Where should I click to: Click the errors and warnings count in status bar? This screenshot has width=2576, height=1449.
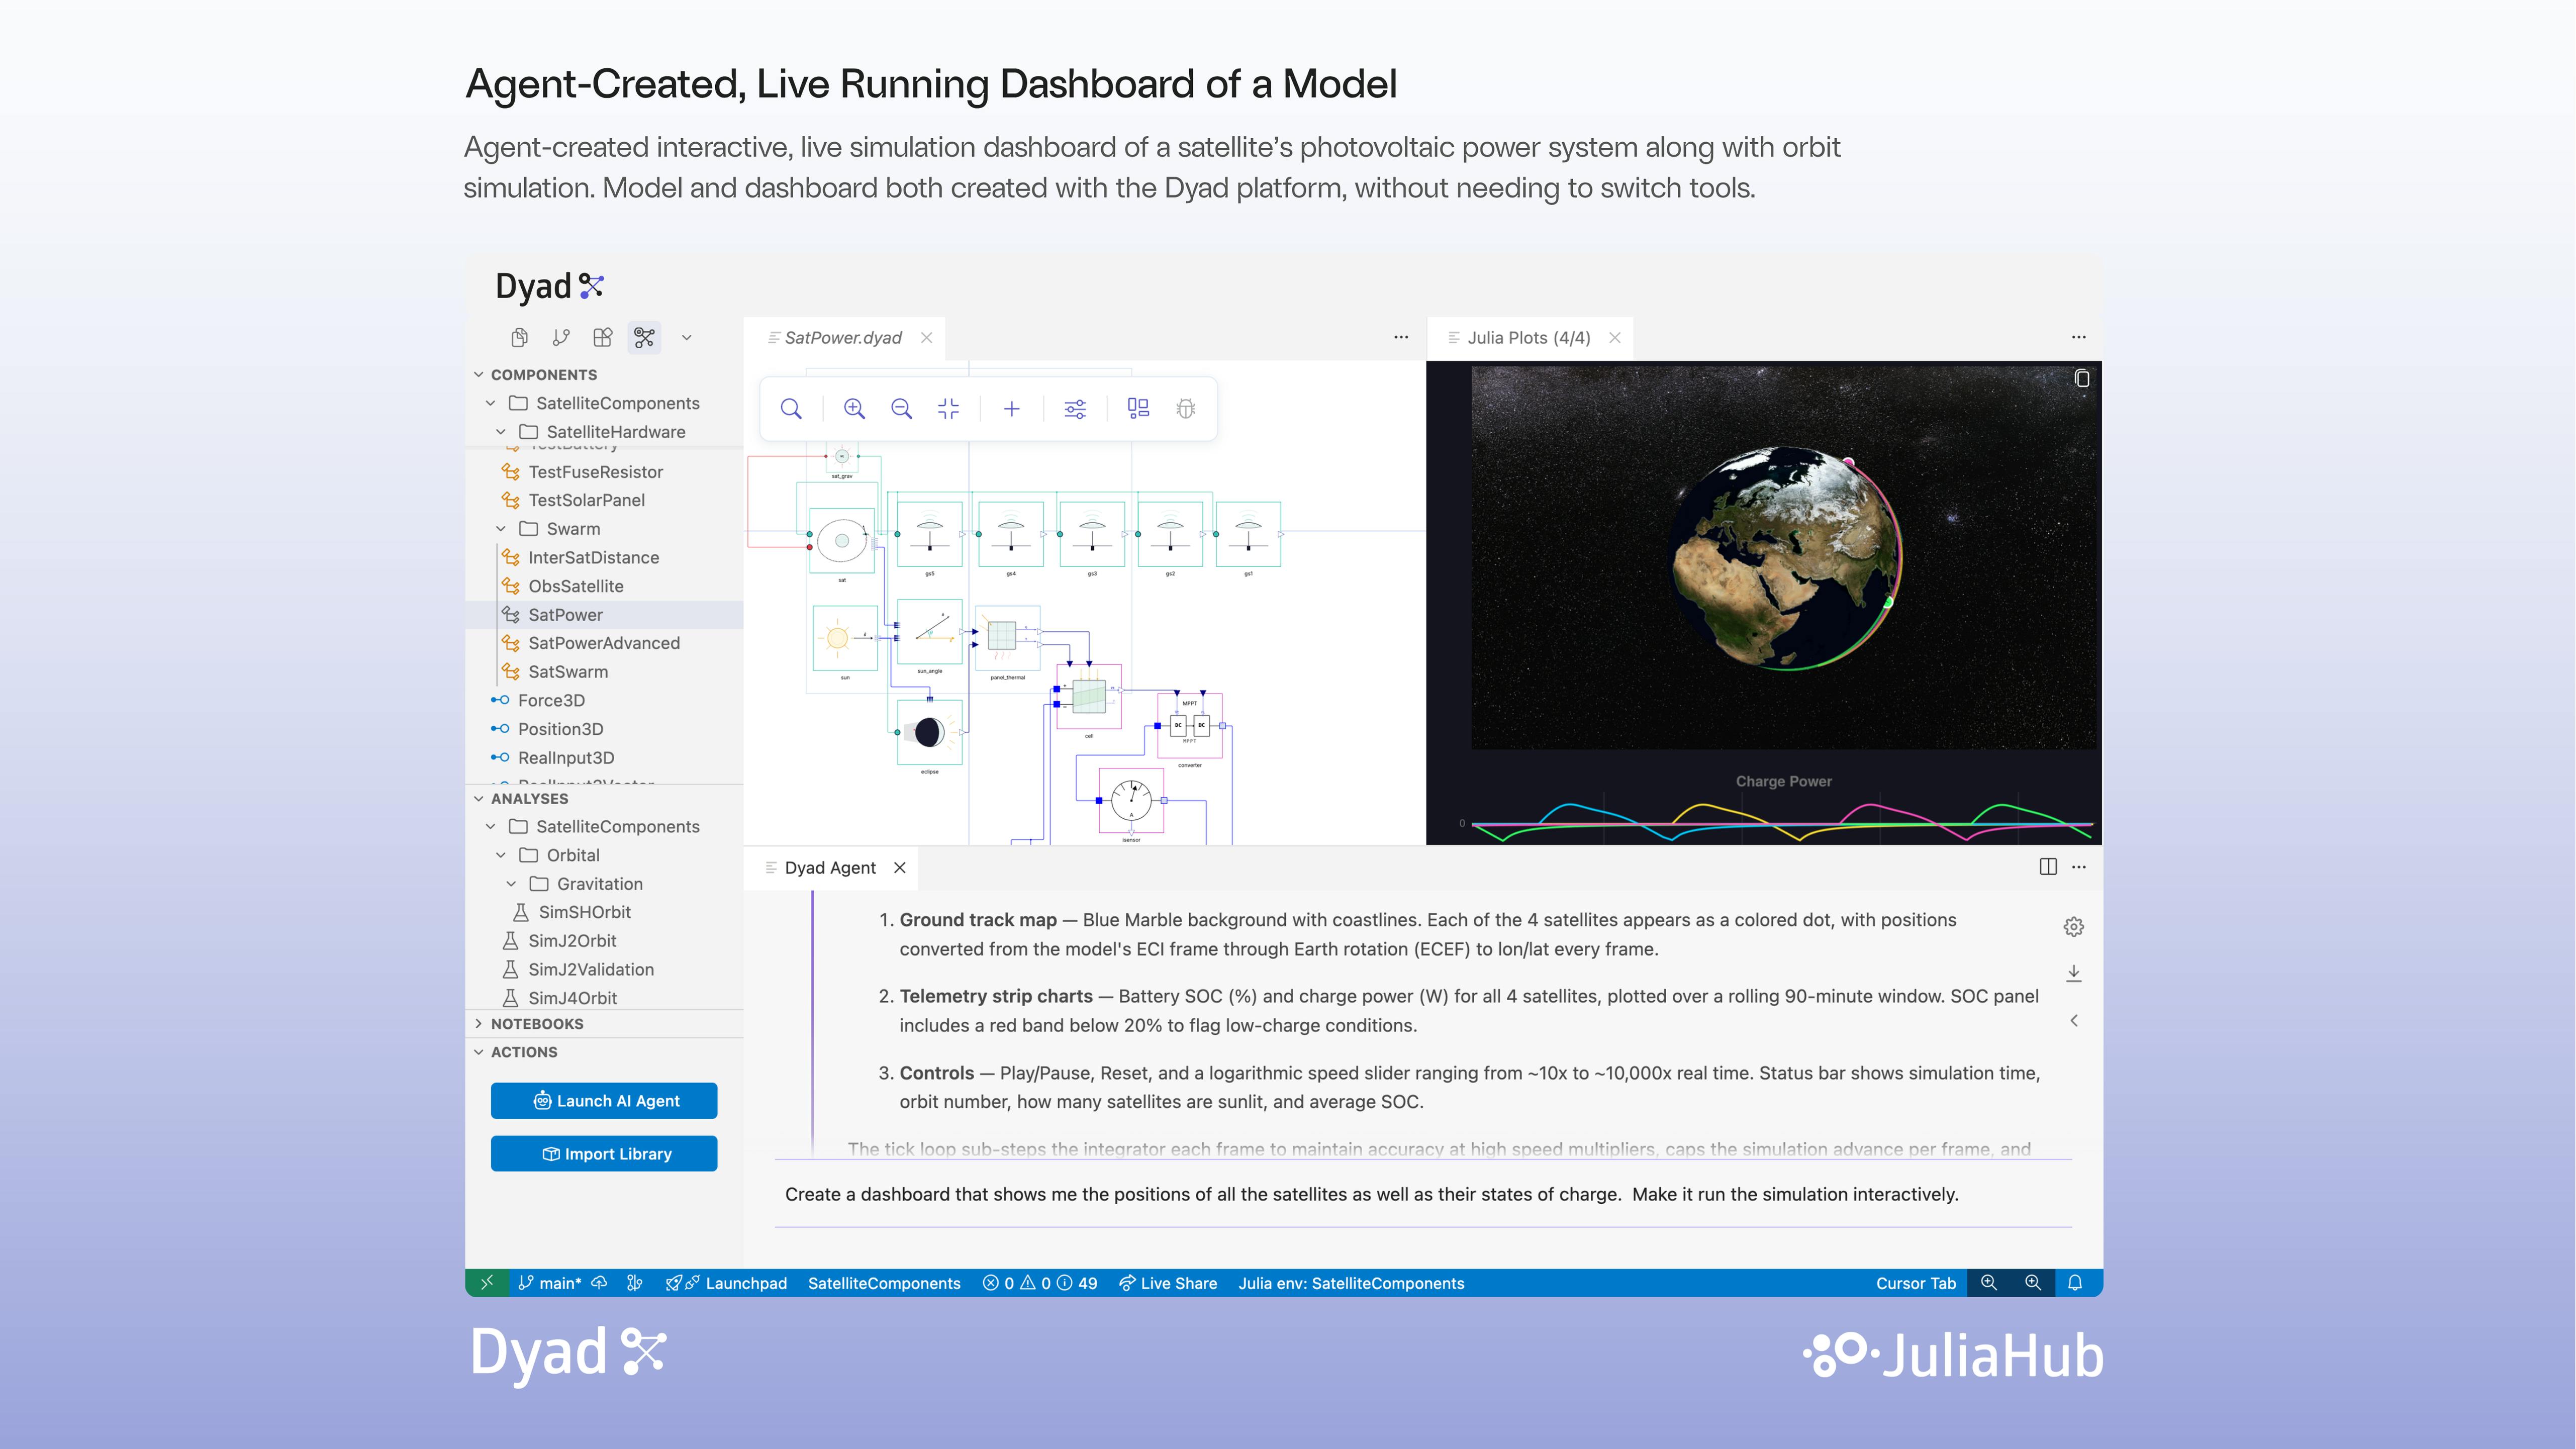(1040, 1283)
